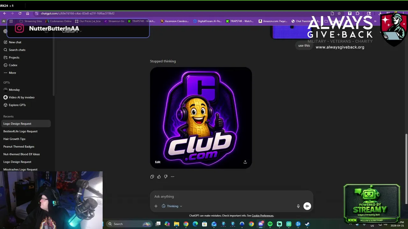This screenshot has width=408, height=229.
Task: Copy the ChatGPT response with the copy icon
Action: click(x=152, y=177)
